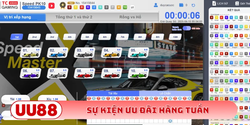250x125 pixels.
Task: Select the 2nd position button
Action: click(34, 37)
